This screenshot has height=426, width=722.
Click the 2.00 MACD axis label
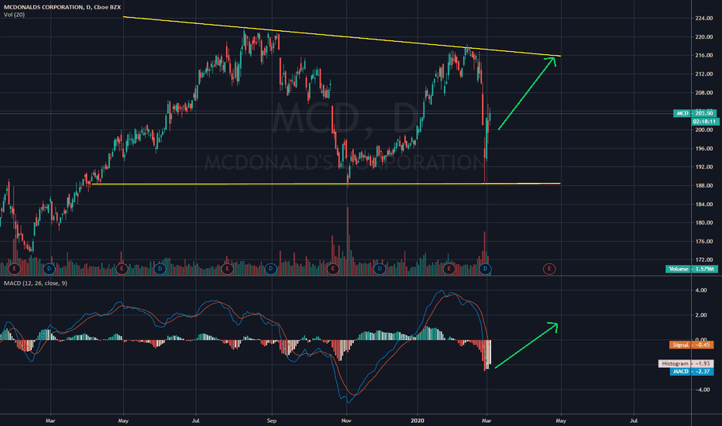point(701,315)
